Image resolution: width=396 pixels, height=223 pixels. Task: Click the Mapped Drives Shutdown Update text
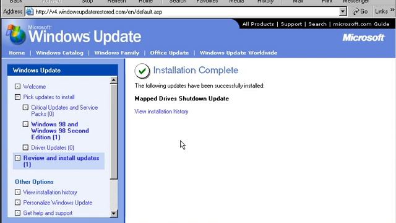tap(181, 98)
